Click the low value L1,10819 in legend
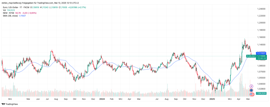This screenshot has height=107, width=270. tap(54, 7)
